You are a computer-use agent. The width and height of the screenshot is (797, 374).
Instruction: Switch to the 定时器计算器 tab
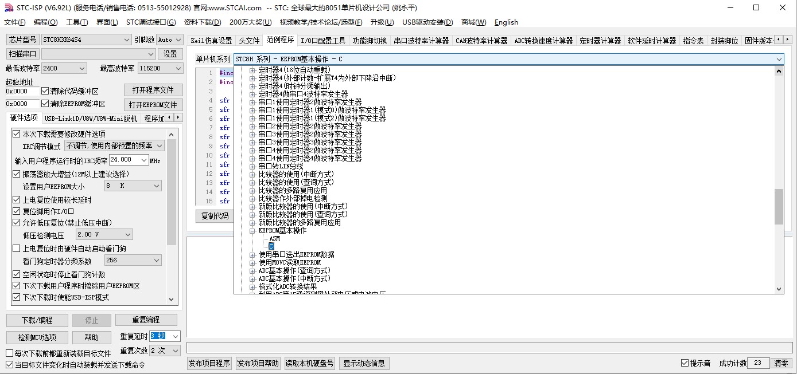[x=600, y=41]
